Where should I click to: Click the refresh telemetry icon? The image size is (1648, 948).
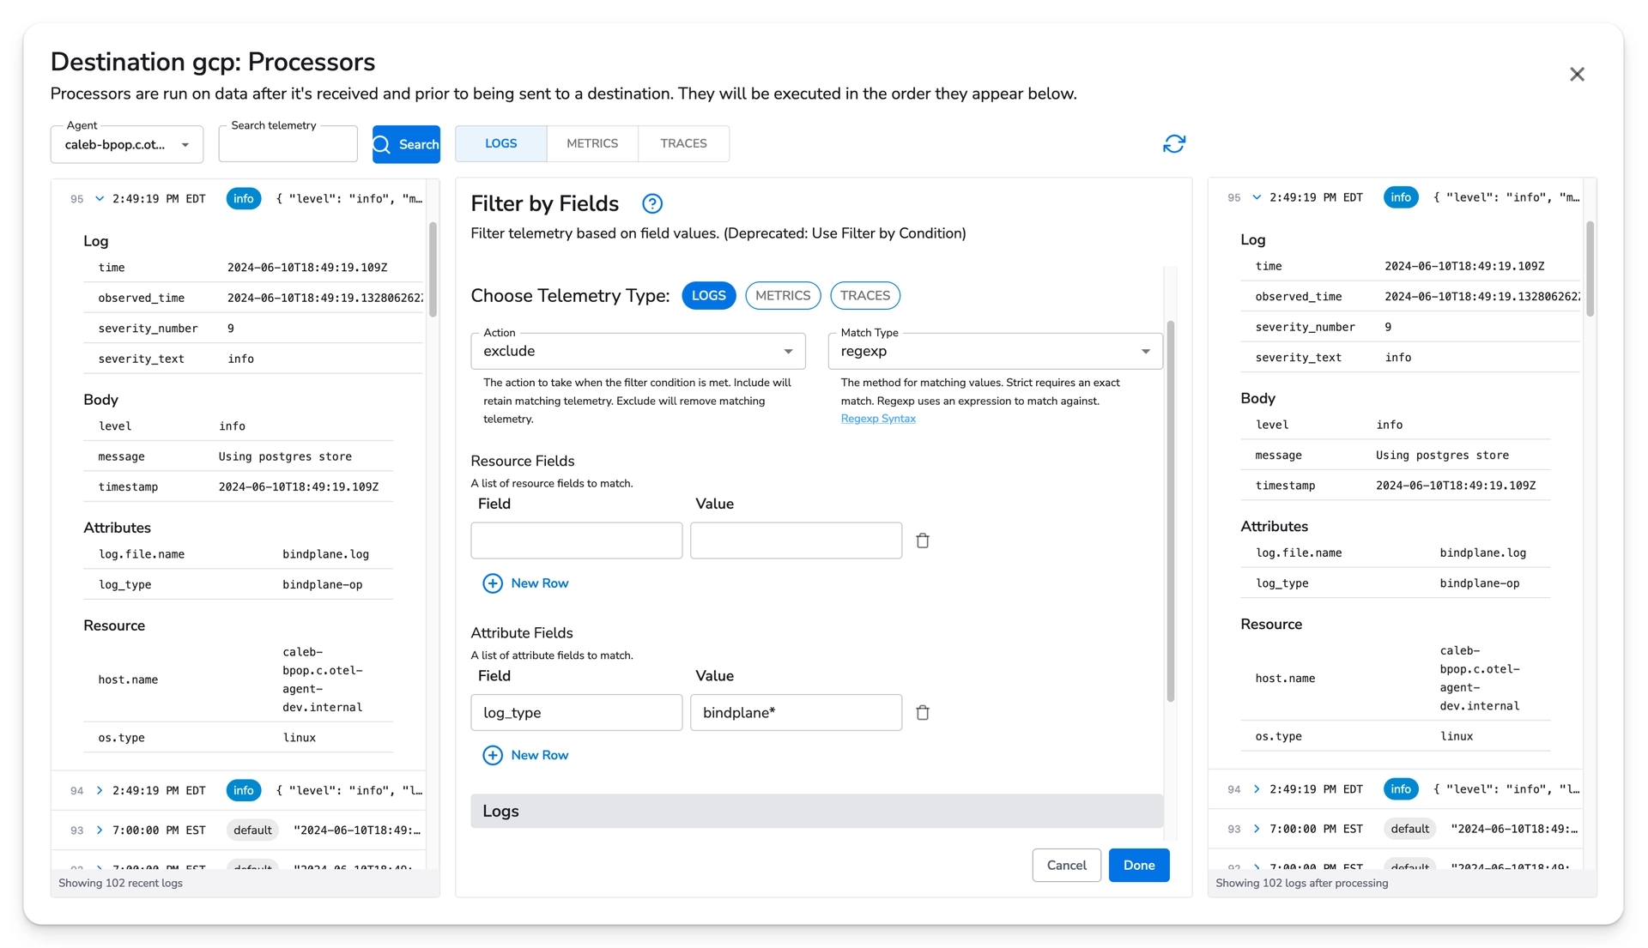pos(1173,144)
